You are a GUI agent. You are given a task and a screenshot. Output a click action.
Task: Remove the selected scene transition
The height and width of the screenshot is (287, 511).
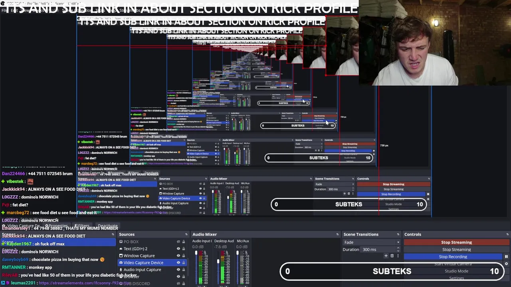pyautogui.click(x=392, y=256)
